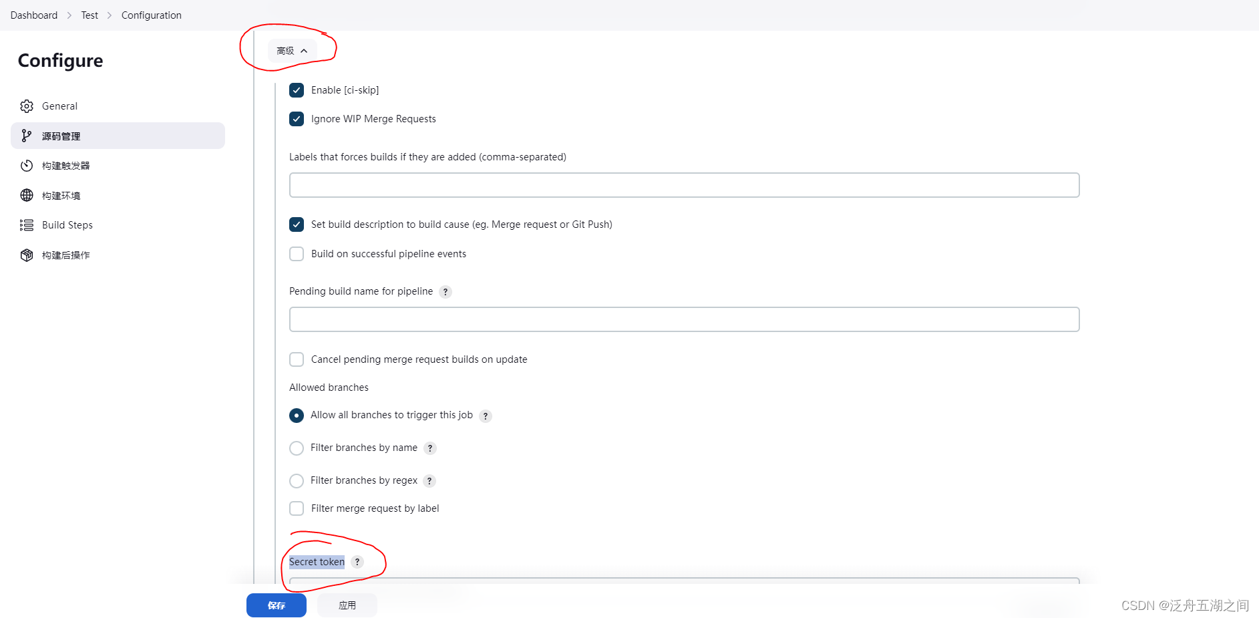This screenshot has width=1259, height=618.
Task: Show help for Filter branches by regex
Action: tap(429, 481)
